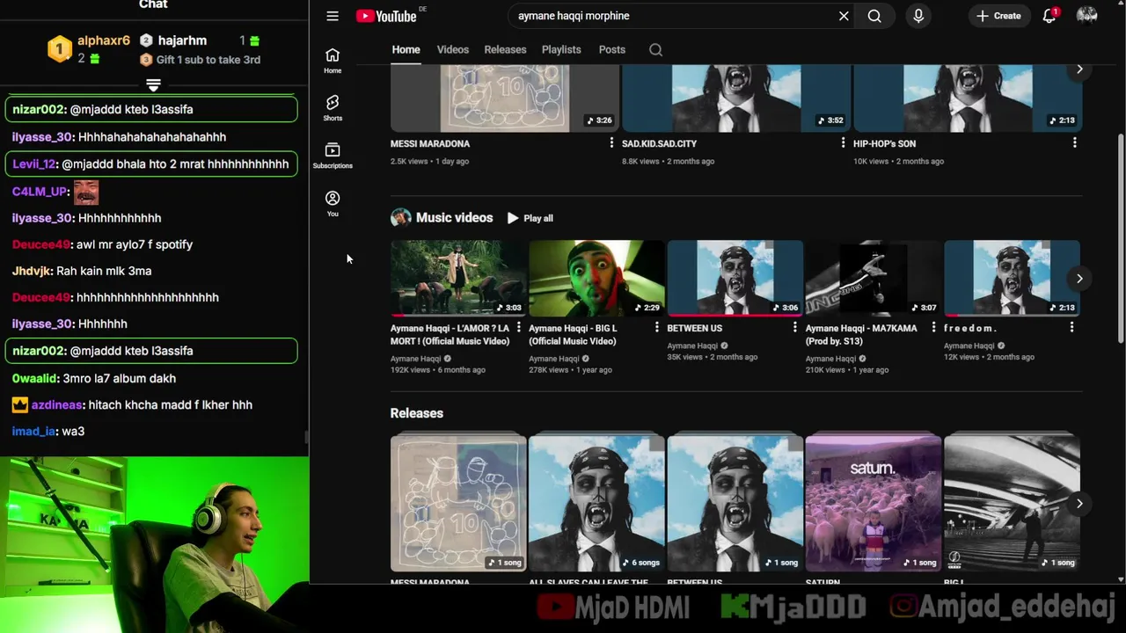
Task: Open the Music videos section avatar
Action: 401,218
